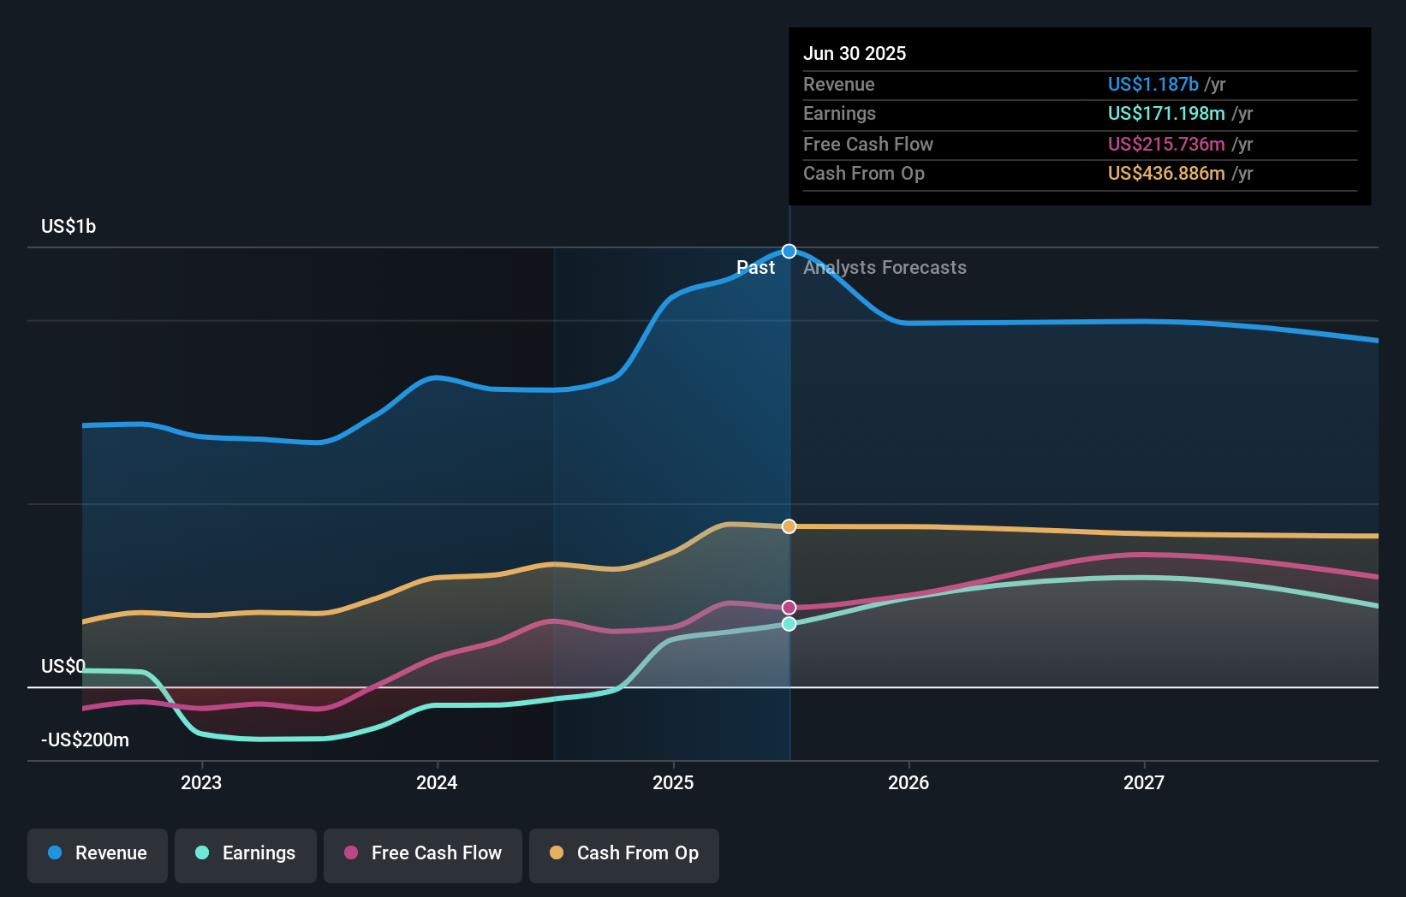The width and height of the screenshot is (1406, 897).
Task: Toggle the Earnings series visibility
Action: [x=246, y=853]
